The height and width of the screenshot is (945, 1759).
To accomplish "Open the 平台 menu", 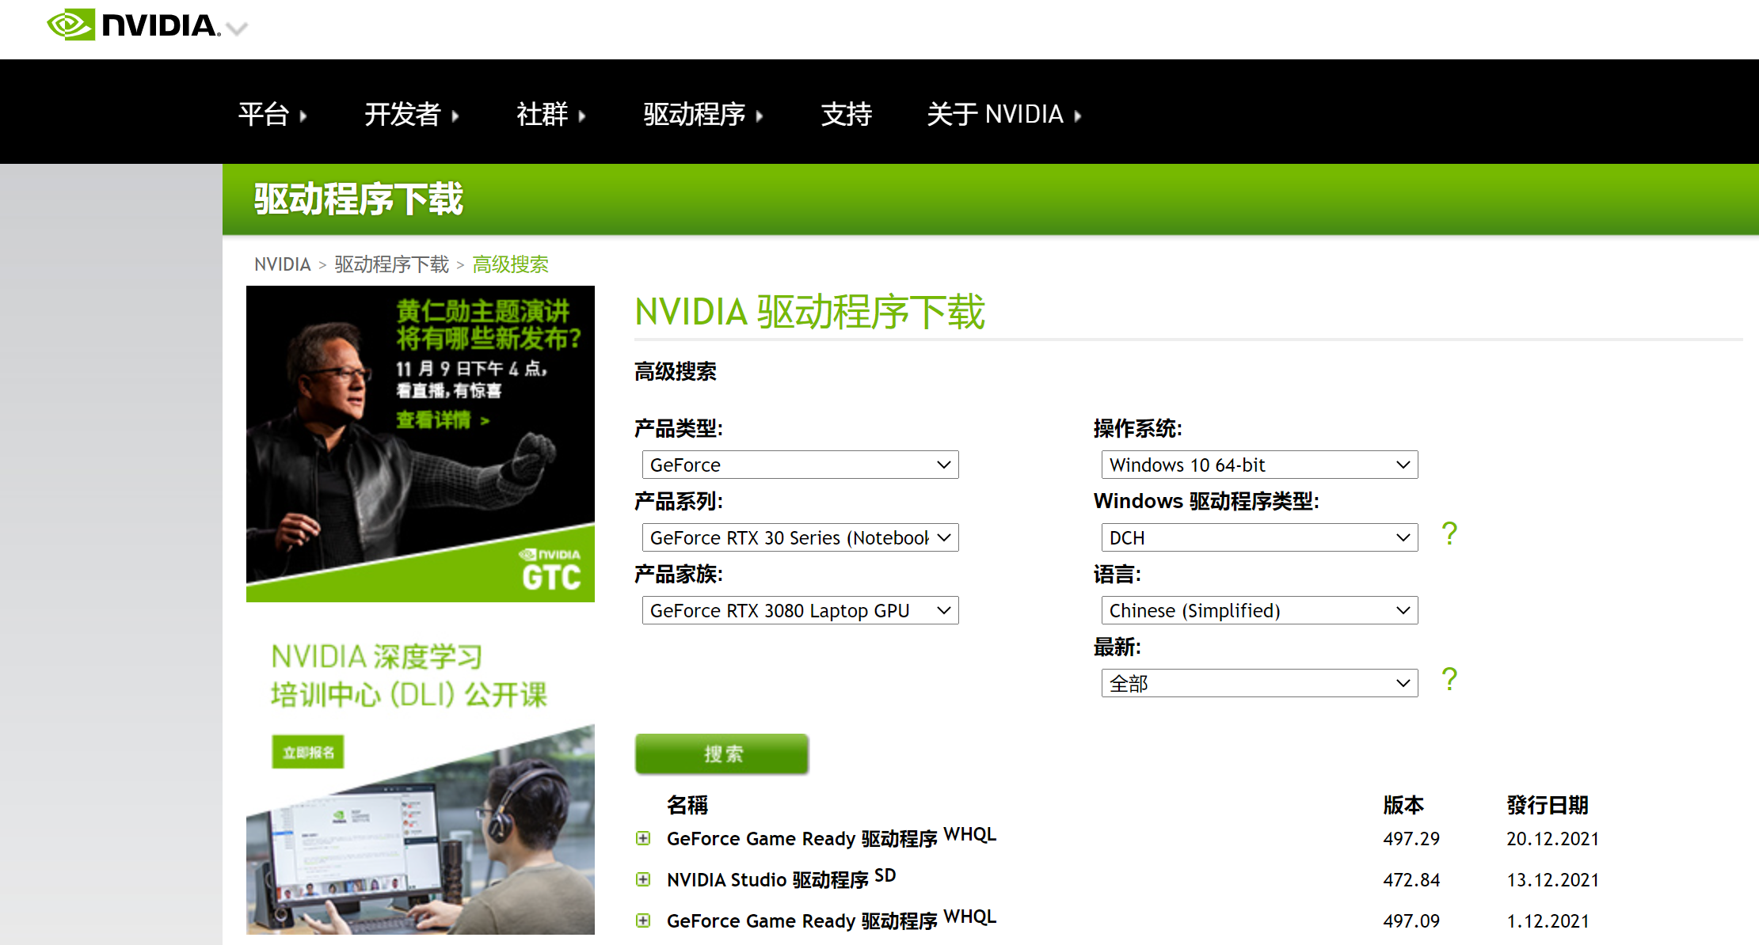I will (x=272, y=114).
